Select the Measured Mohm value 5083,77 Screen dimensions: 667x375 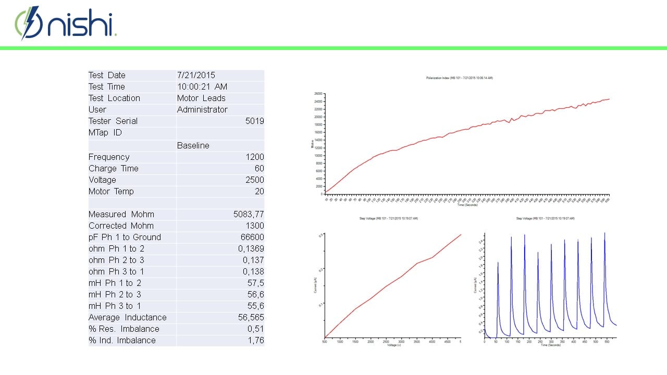click(x=249, y=215)
